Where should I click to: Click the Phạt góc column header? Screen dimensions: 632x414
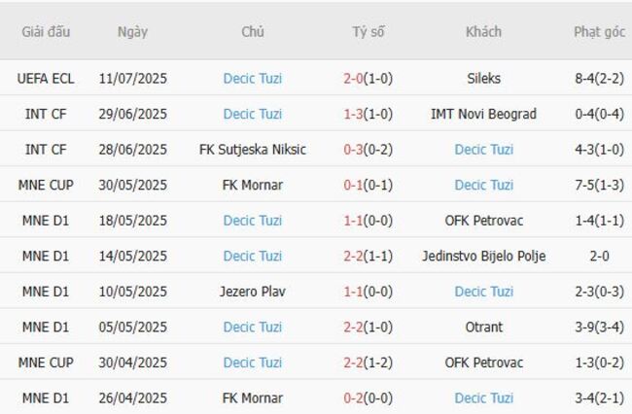(x=599, y=31)
